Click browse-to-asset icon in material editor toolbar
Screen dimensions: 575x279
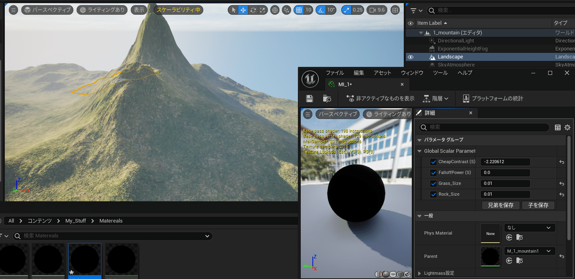(327, 98)
